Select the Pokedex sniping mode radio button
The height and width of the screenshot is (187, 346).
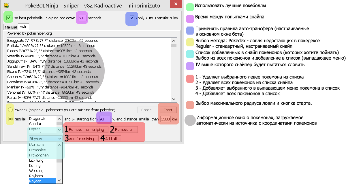pyautogui.click(x=11, y=110)
